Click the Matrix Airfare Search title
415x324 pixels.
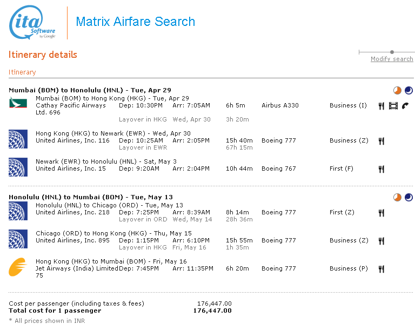coord(135,22)
